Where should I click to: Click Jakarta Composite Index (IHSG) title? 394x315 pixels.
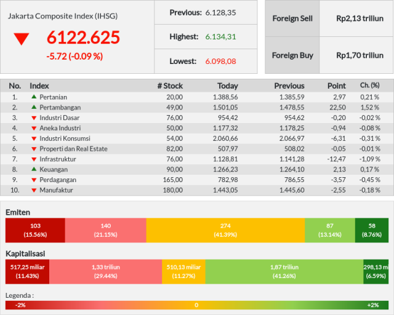63,16
